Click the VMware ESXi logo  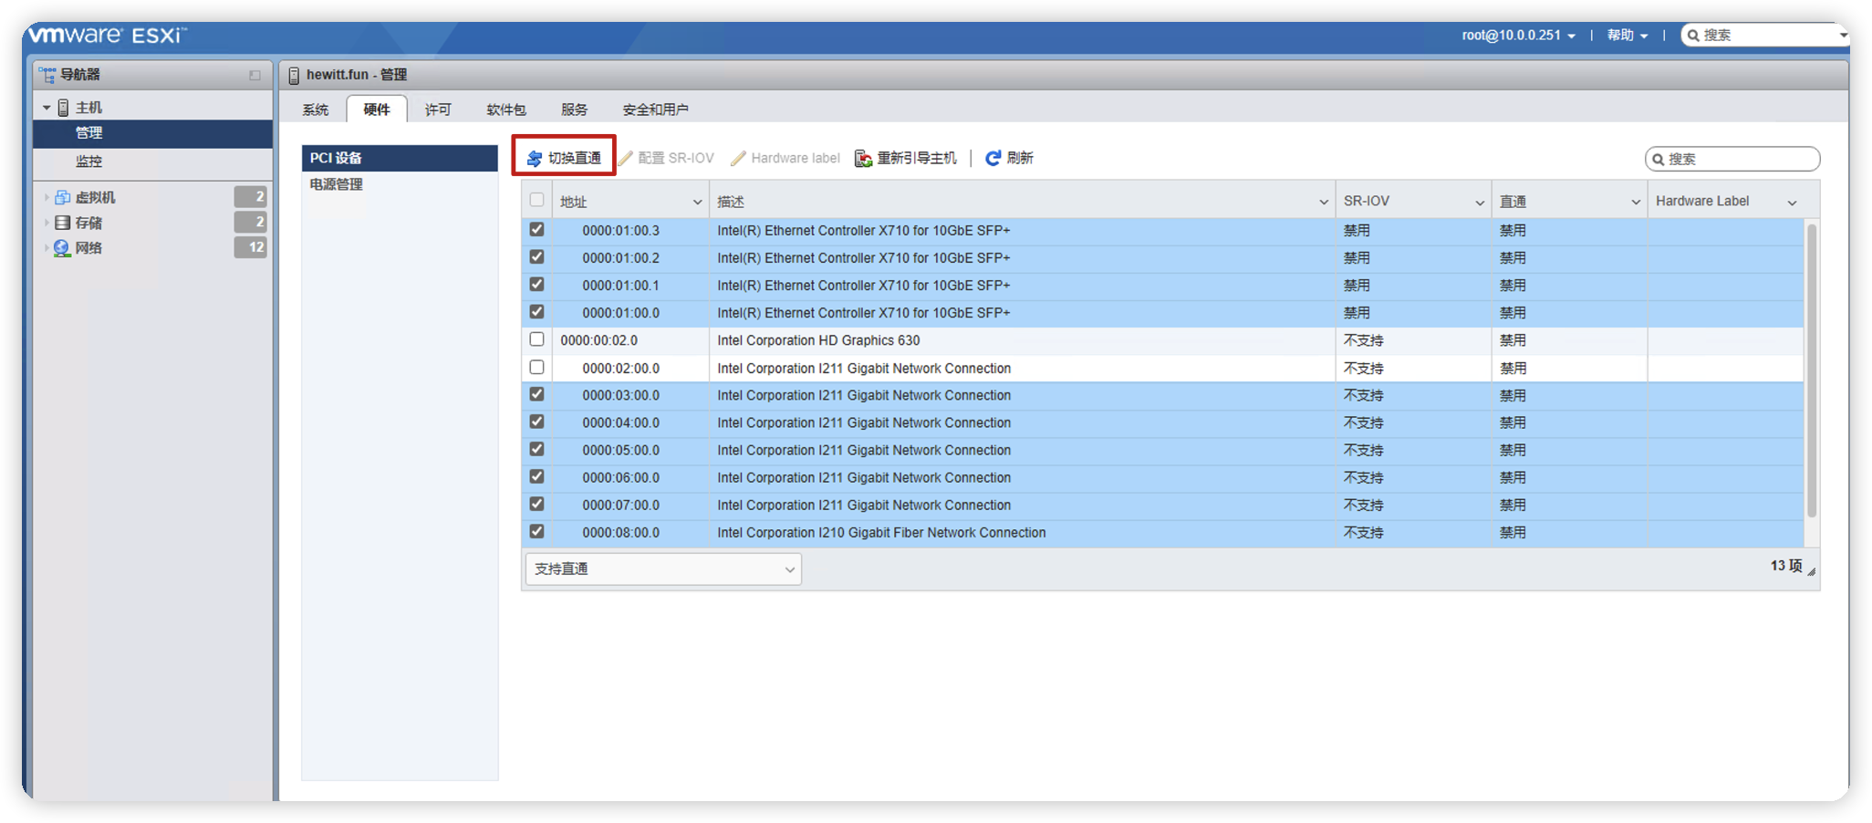click(x=107, y=36)
